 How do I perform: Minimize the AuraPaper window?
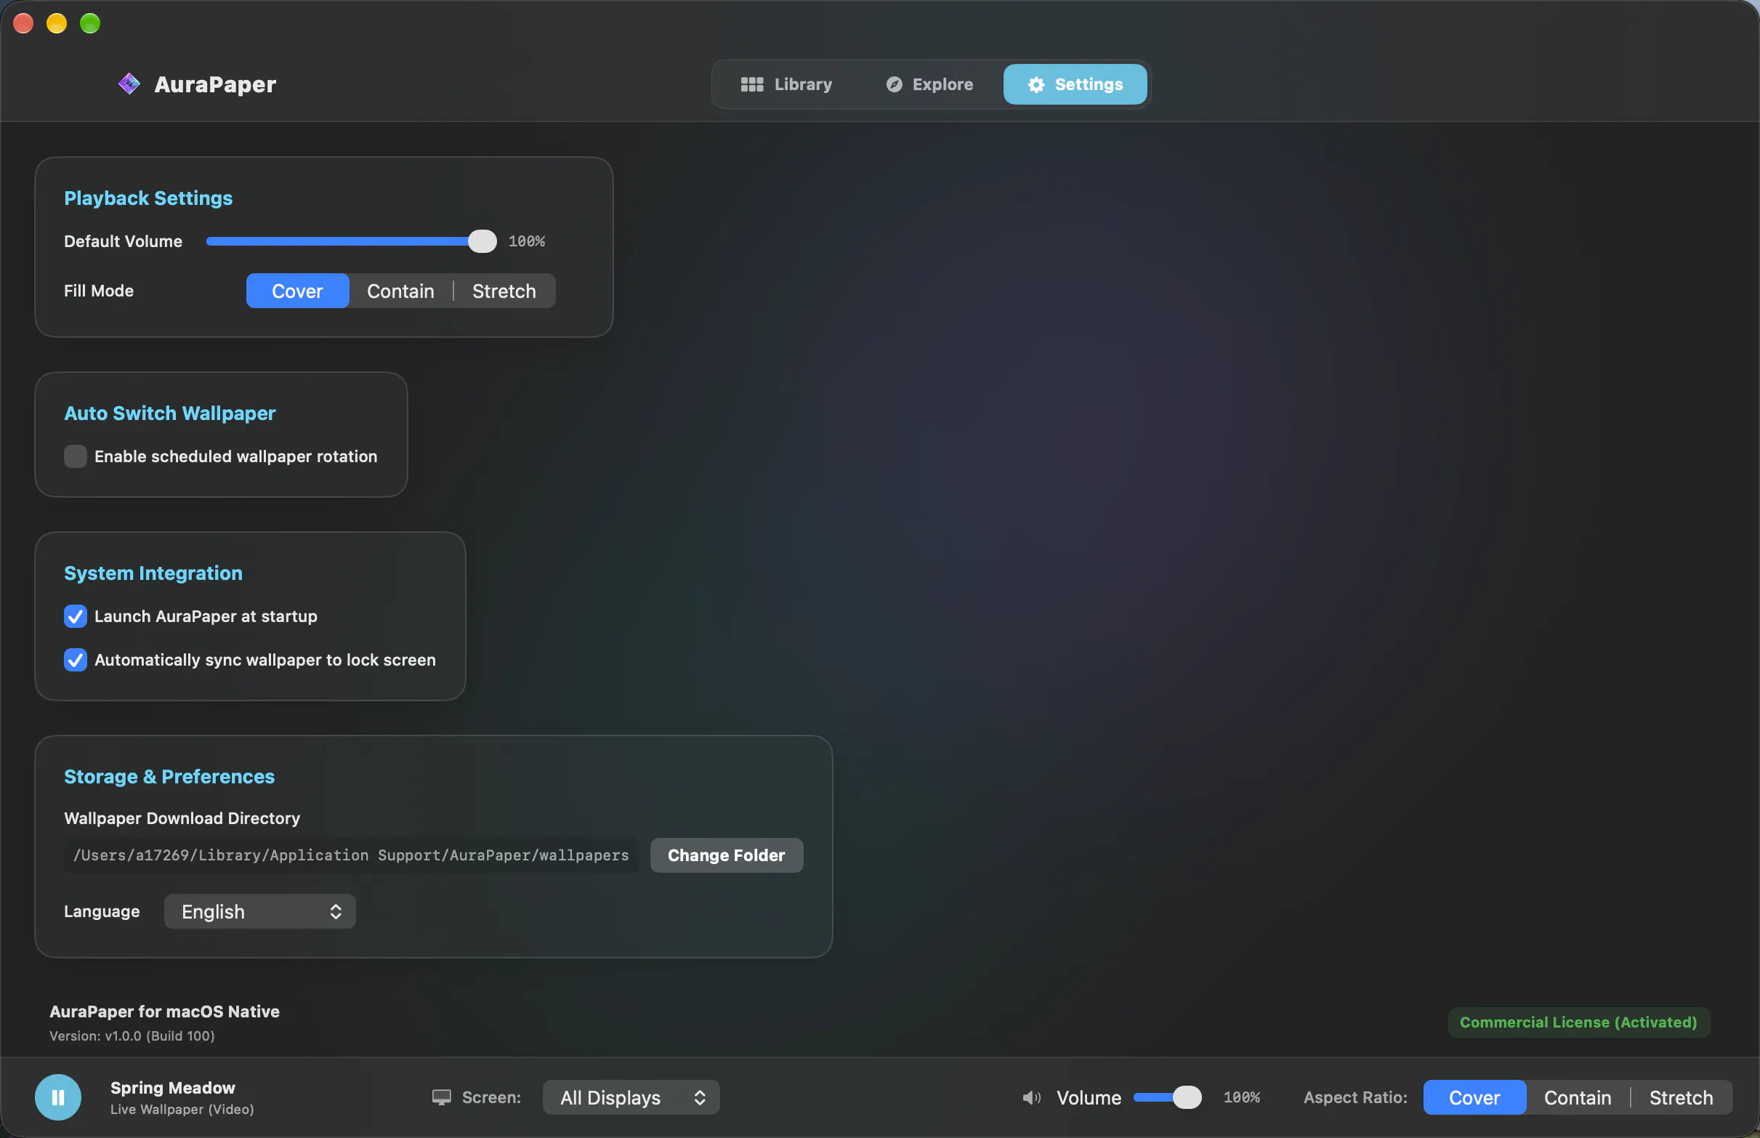coord(57,24)
